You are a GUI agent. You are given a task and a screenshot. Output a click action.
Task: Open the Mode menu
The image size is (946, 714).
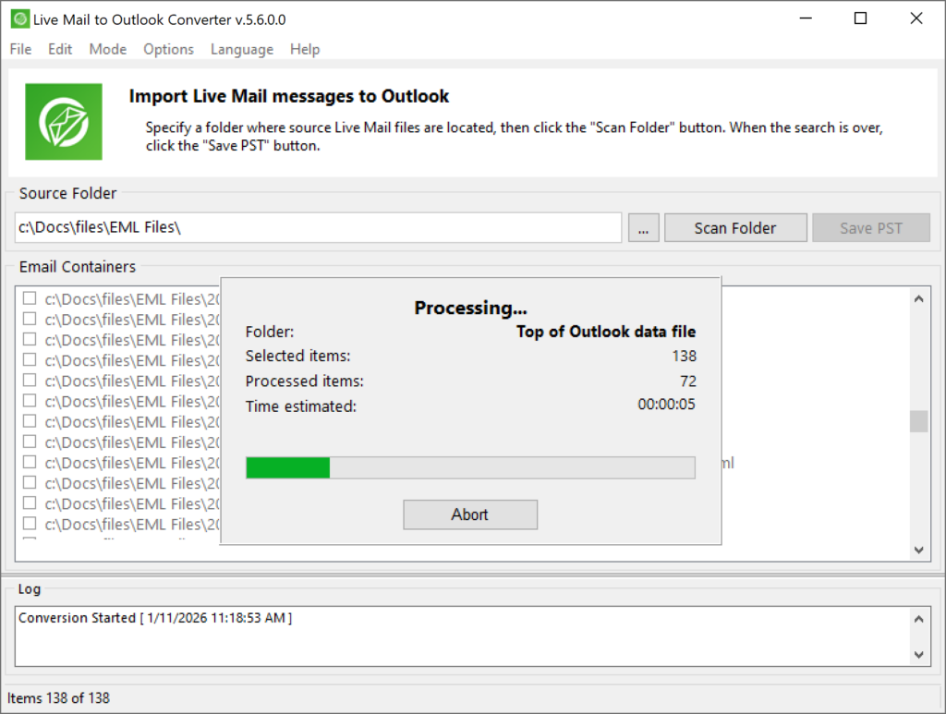pos(107,49)
